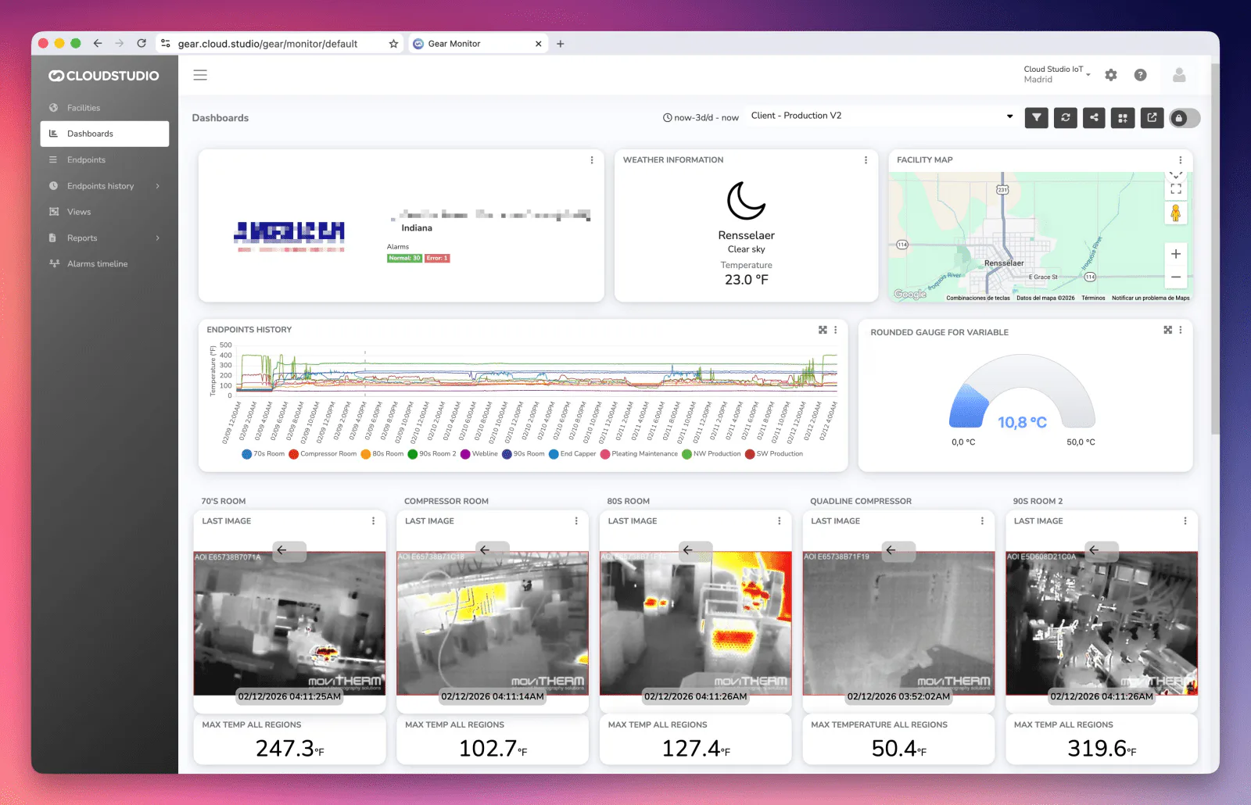Click the Error: 1 alarms badge
The height and width of the screenshot is (805, 1251).
[437, 259]
